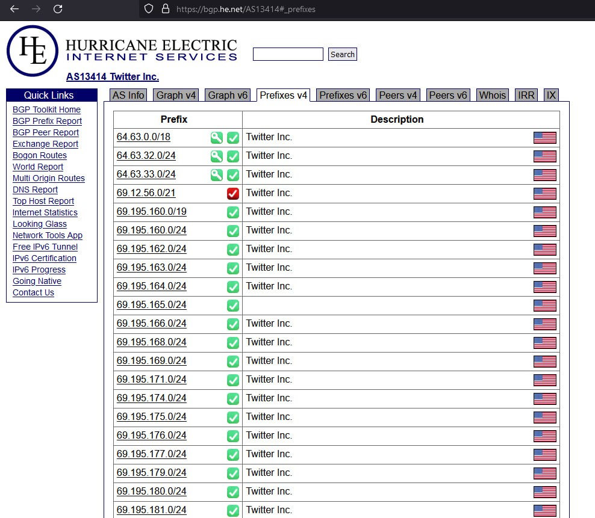Open BGP Toolkit Home link

tap(47, 109)
